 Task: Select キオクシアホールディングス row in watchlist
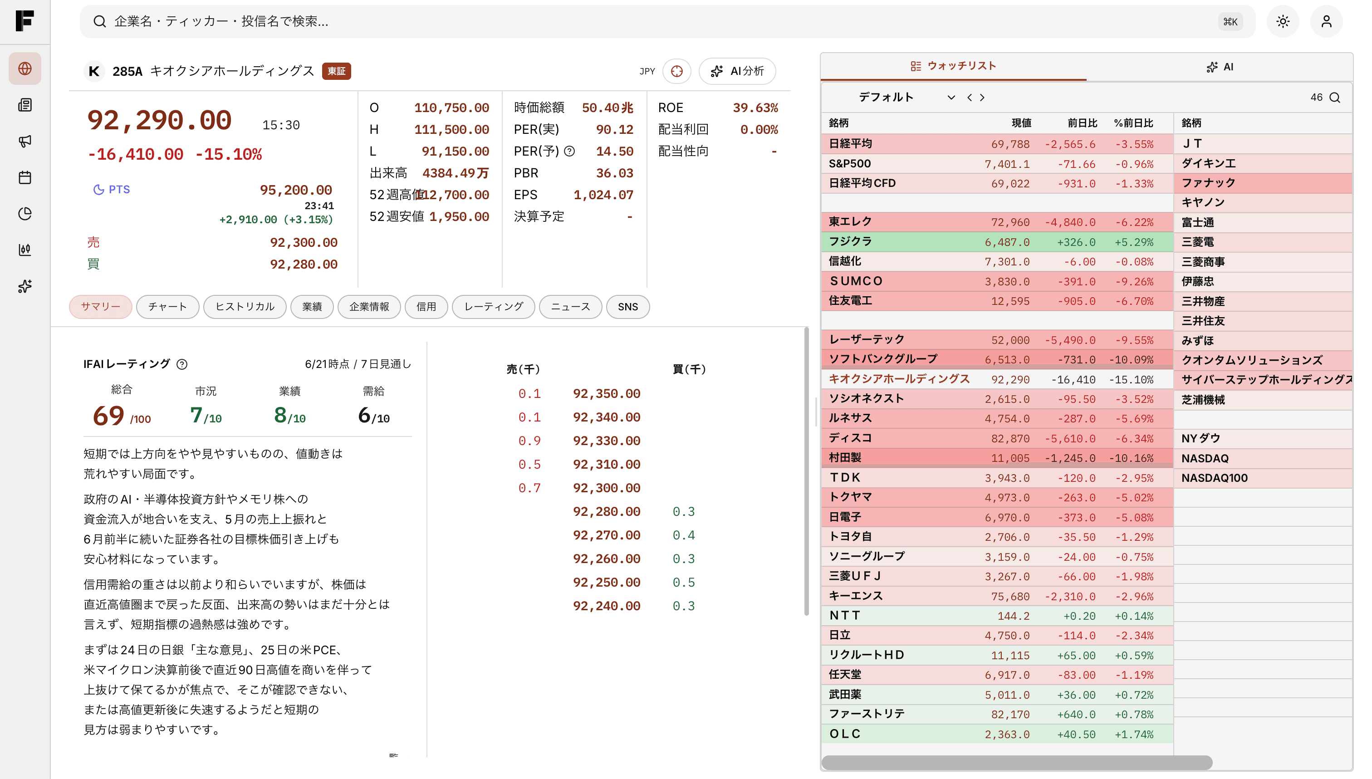coord(997,379)
